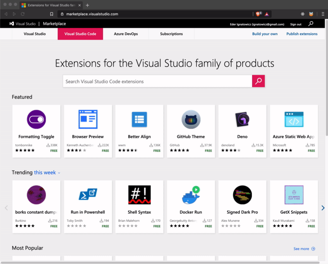Open a new browser tab with plus

click(x=87, y=5)
